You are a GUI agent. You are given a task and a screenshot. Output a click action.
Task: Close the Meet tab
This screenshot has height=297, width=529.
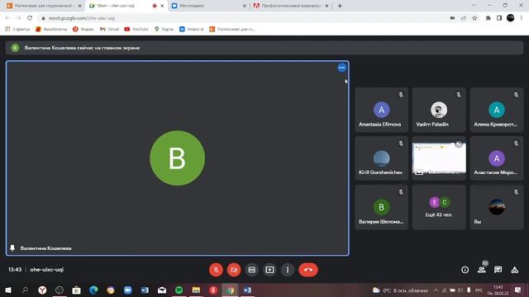point(162,6)
